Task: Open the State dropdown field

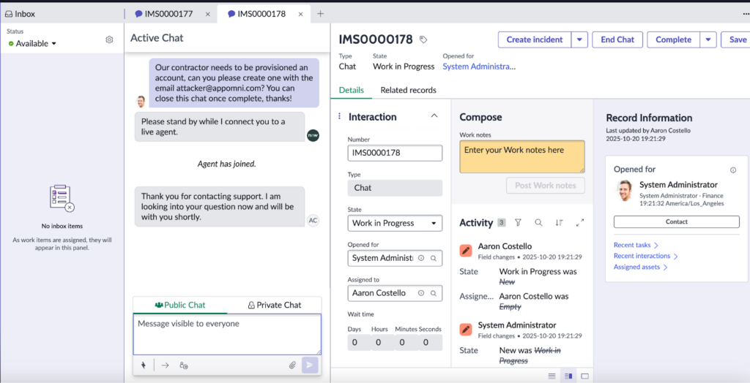Action: [x=395, y=223]
